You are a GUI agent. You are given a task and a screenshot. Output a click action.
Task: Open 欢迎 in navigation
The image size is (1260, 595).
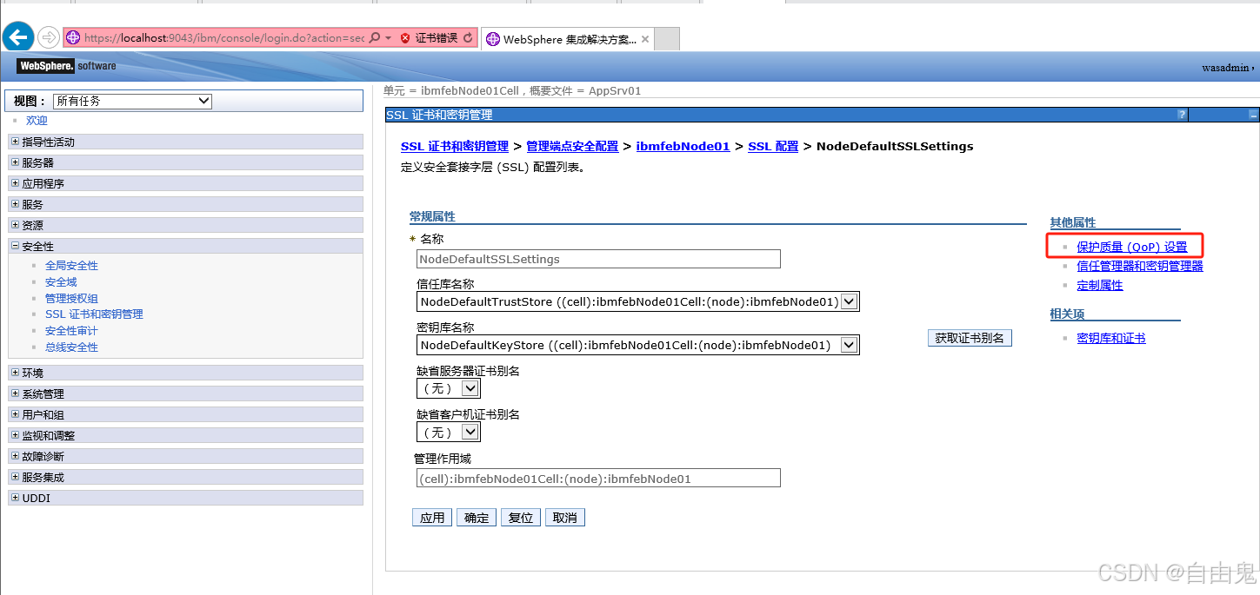tap(37, 121)
